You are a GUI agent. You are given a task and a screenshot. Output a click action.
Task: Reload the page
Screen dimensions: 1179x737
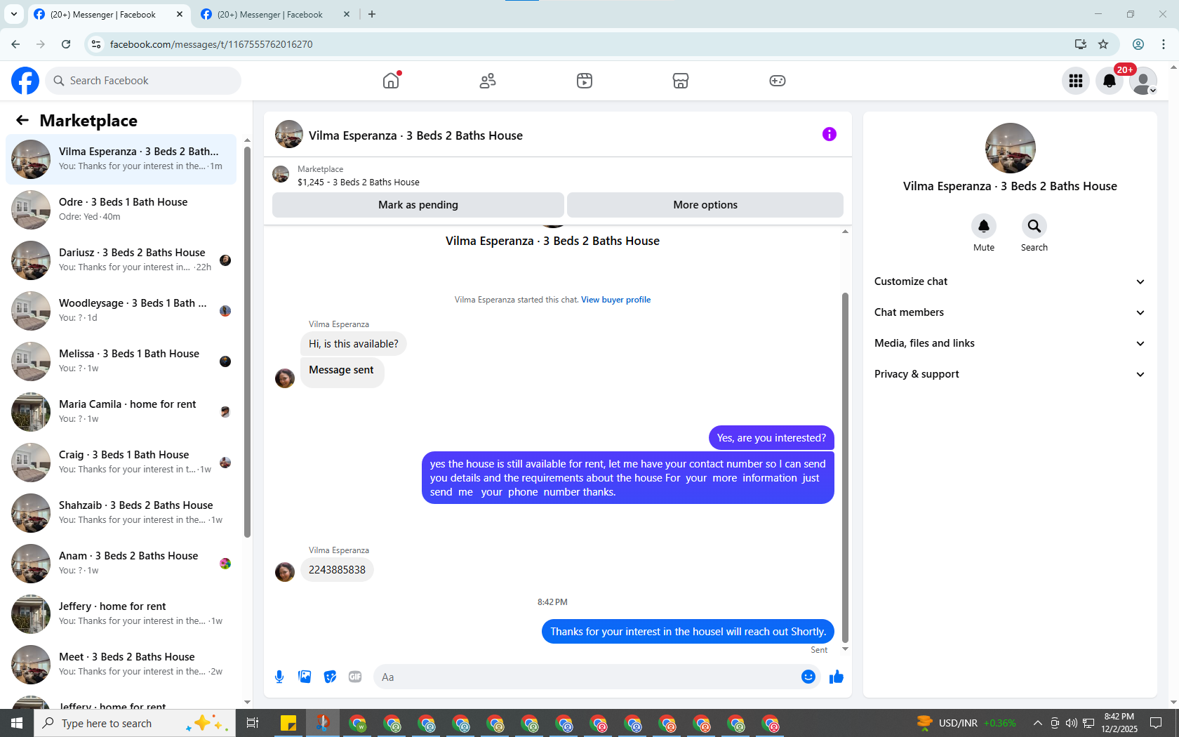coord(66,44)
